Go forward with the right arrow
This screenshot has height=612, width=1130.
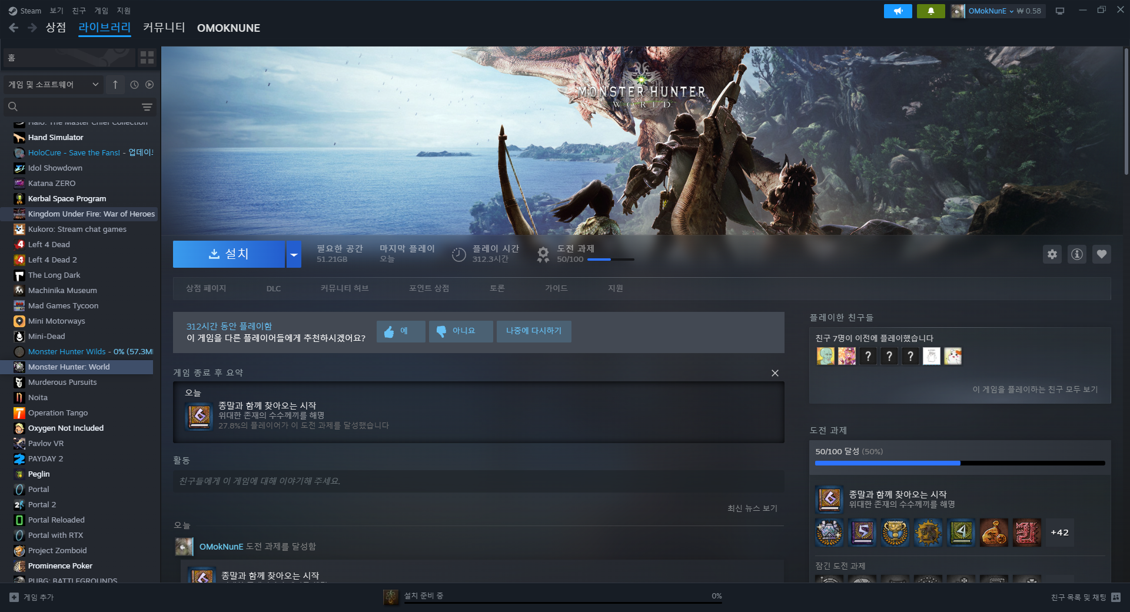32,28
